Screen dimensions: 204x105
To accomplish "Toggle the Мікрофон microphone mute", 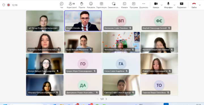I will [x=168, y=5].
